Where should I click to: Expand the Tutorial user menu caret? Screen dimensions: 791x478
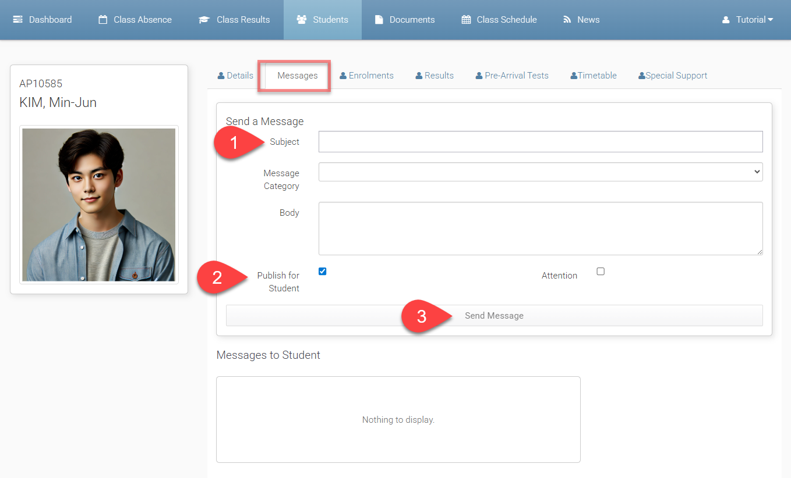coord(771,20)
